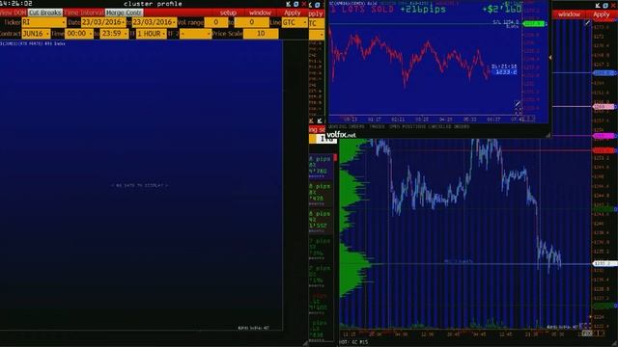Click dock arrow icon of right chart window
Viewport: 618px width, 347px height.
[x=598, y=5]
